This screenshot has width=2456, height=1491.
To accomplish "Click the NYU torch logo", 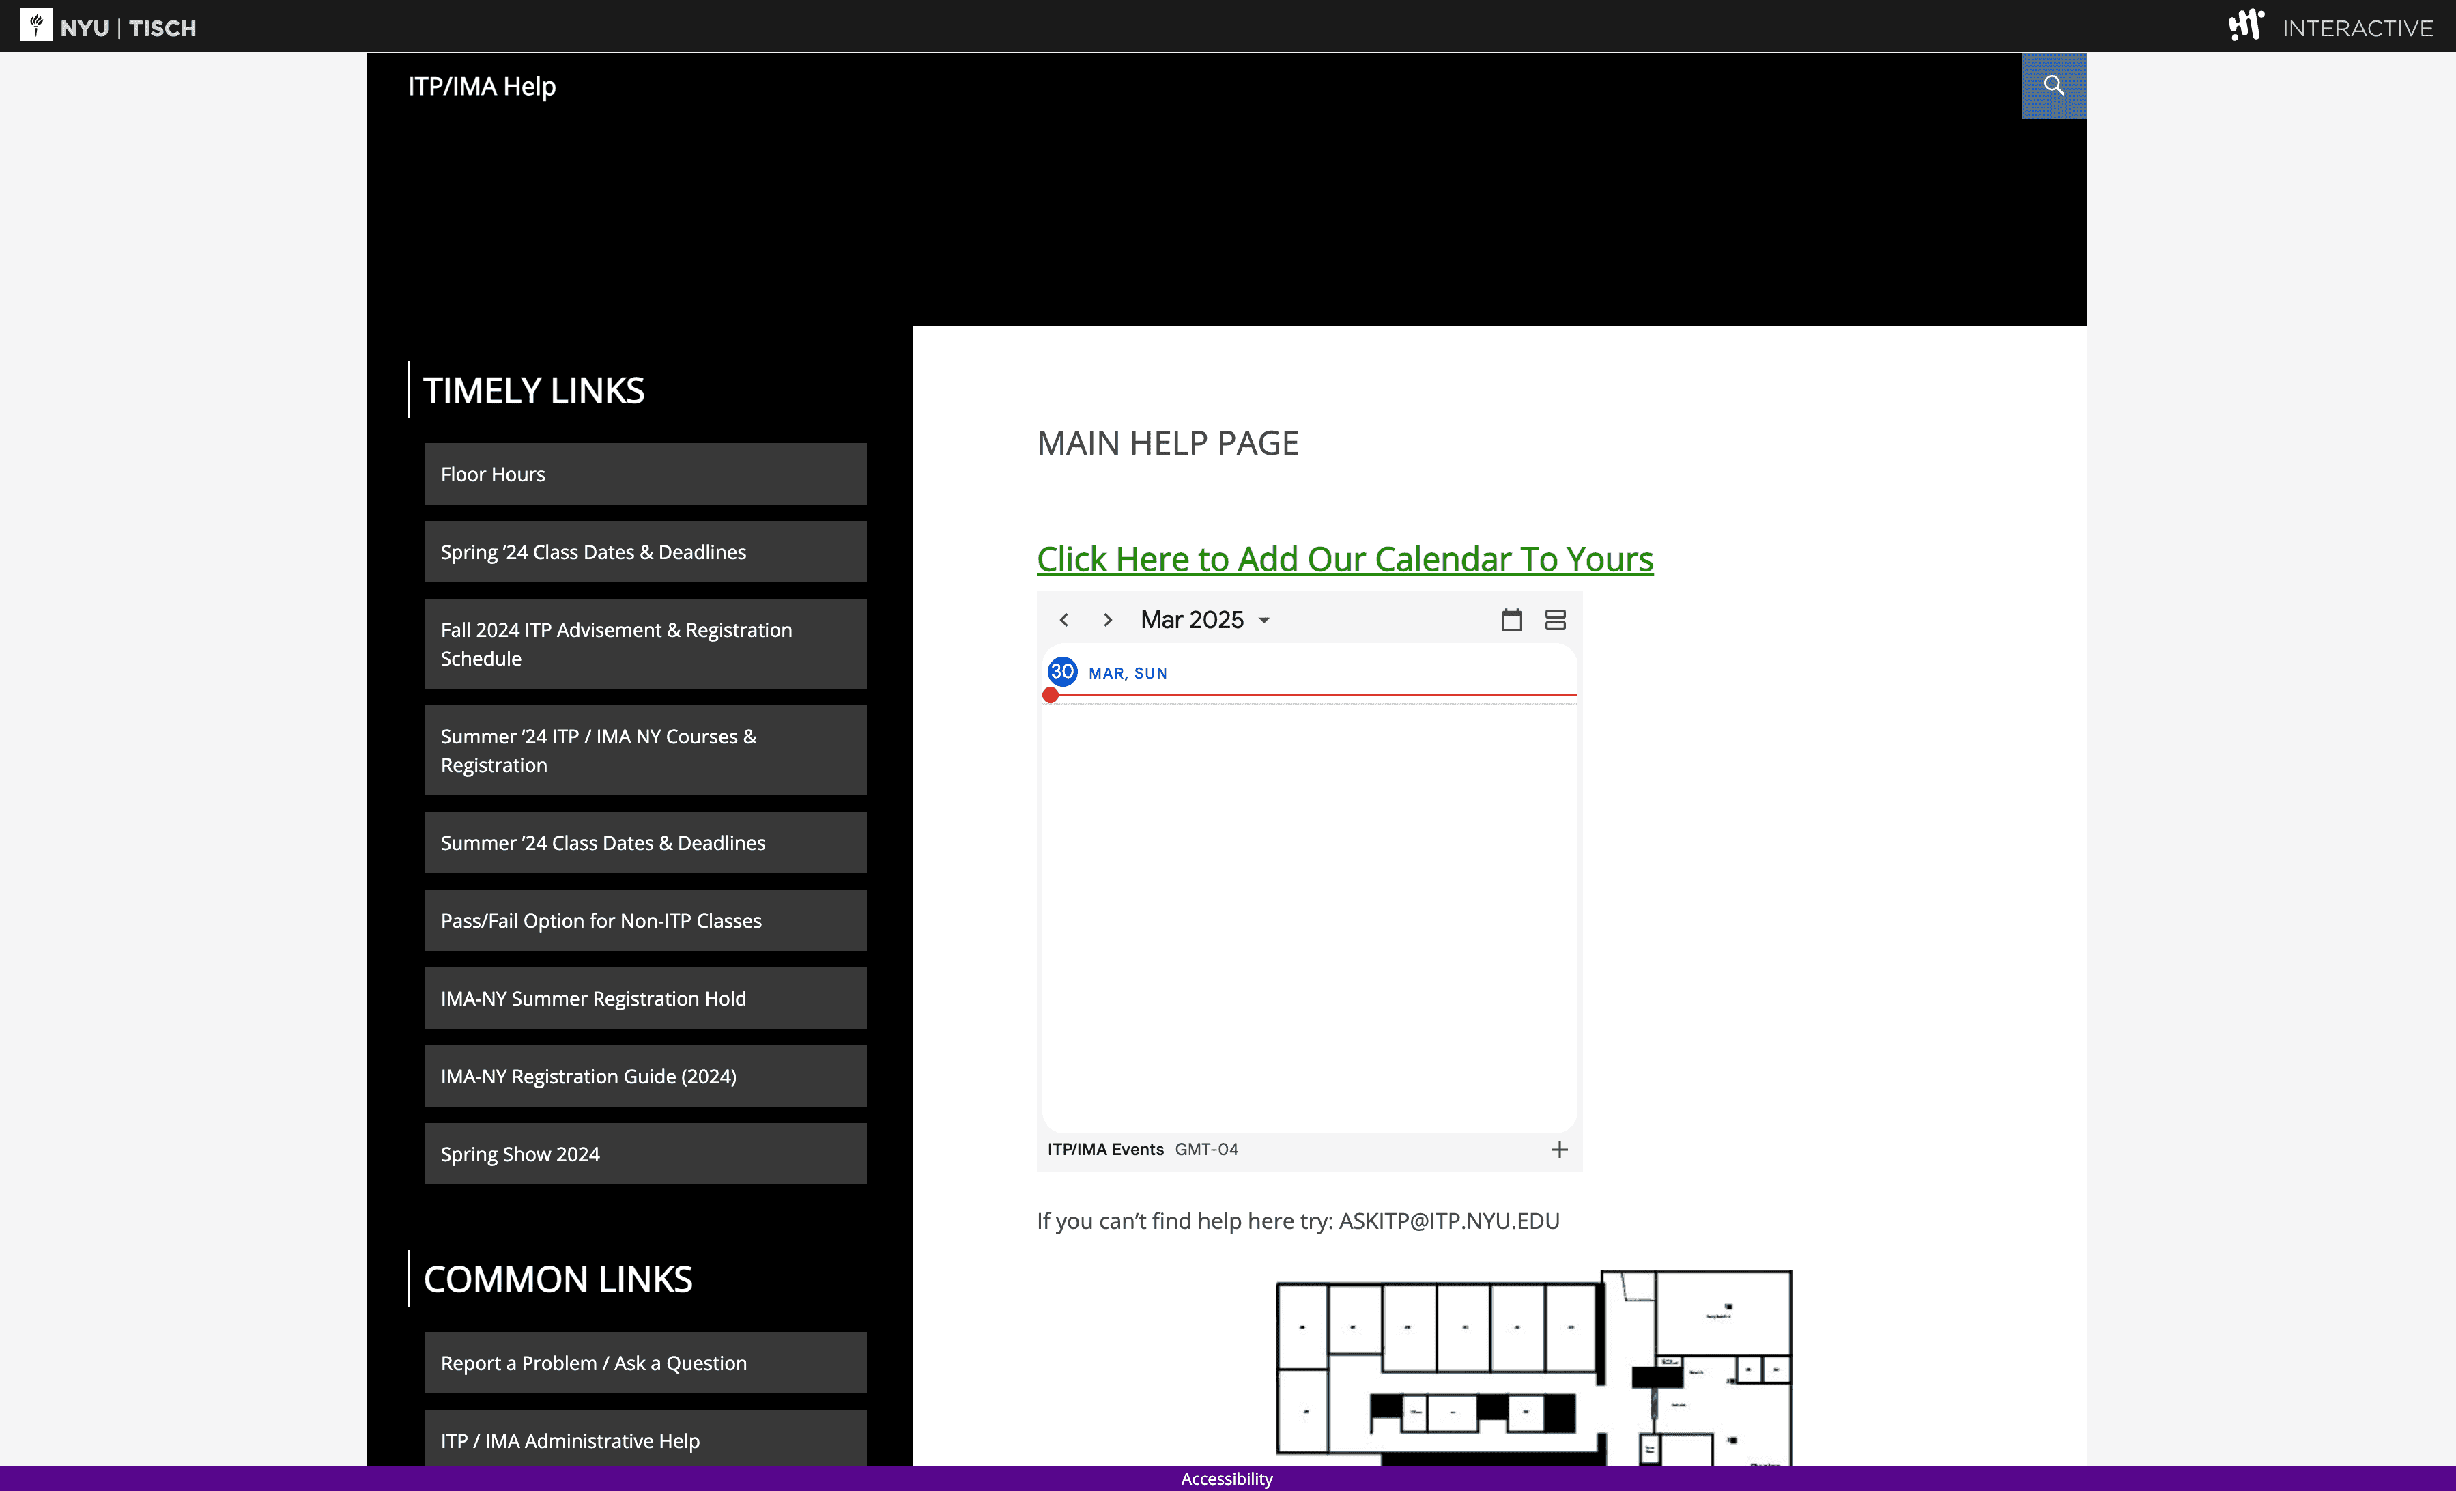I will click(x=36, y=25).
